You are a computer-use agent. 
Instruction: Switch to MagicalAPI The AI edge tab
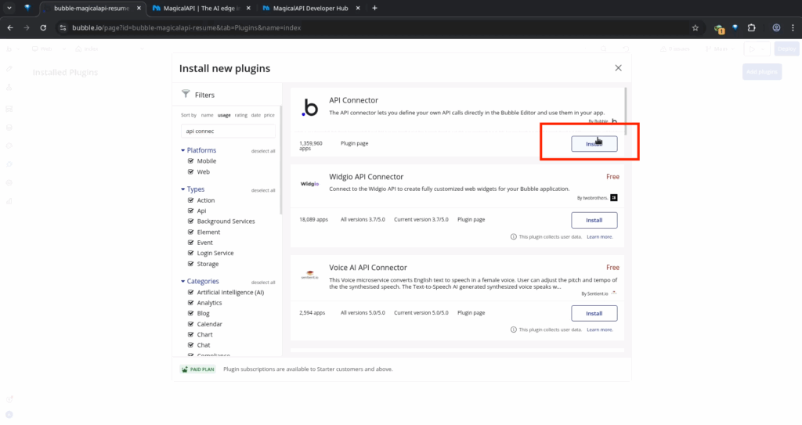(x=201, y=8)
